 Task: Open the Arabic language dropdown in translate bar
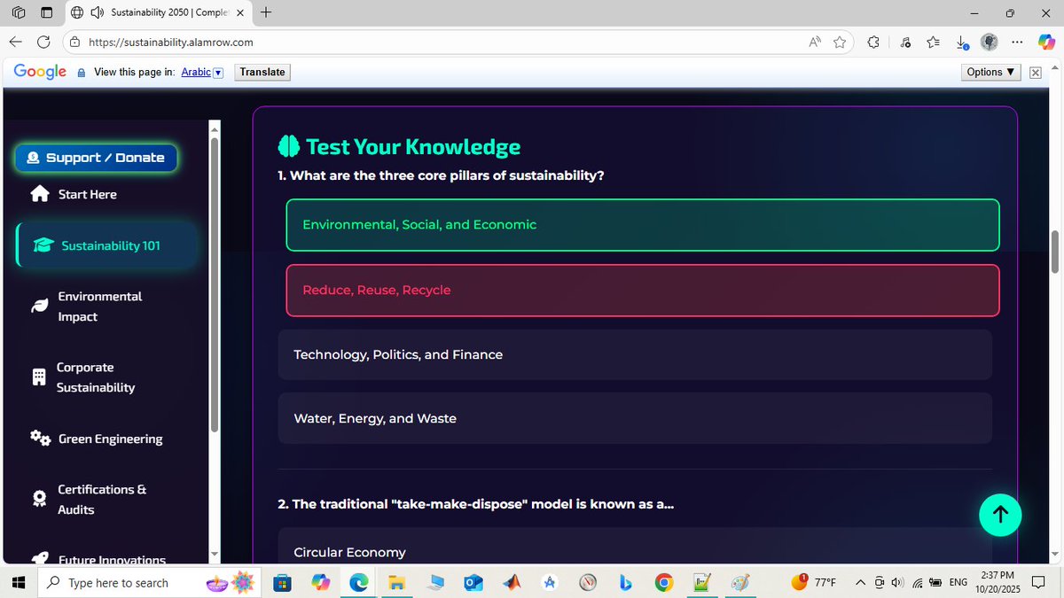218,73
